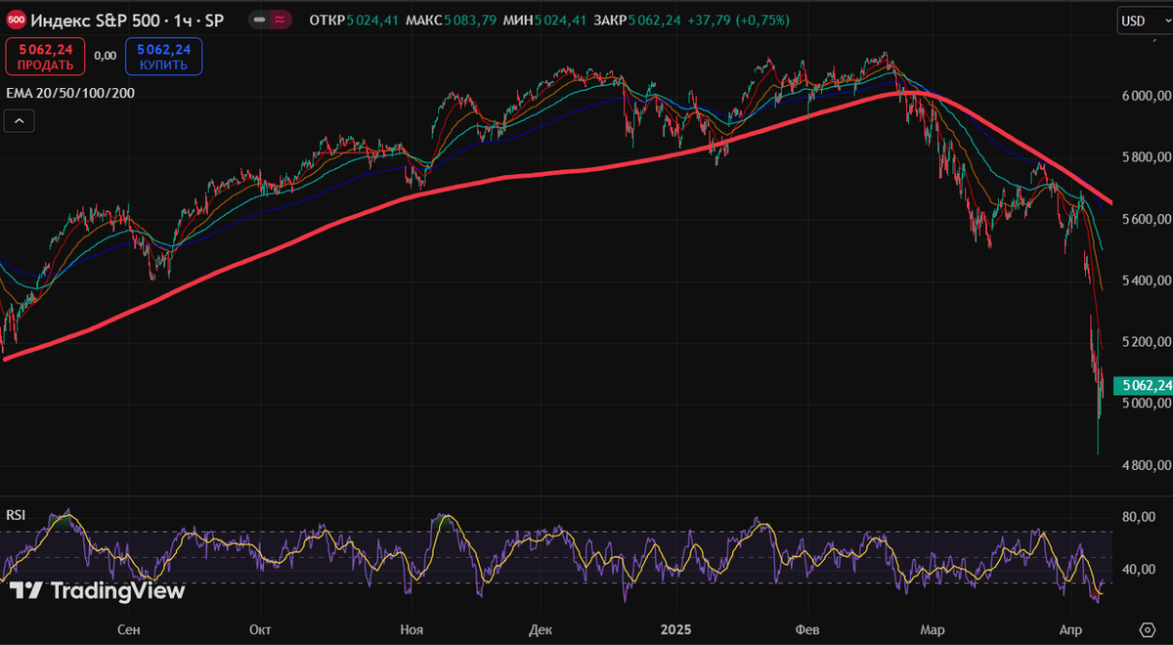The height and width of the screenshot is (645, 1173).
Task: Click the 2025 year label on time axis
Action: coord(676,629)
